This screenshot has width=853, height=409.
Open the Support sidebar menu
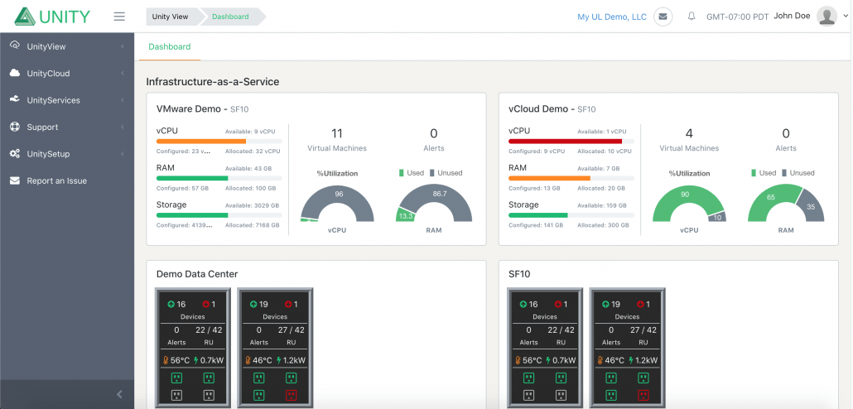tap(67, 128)
